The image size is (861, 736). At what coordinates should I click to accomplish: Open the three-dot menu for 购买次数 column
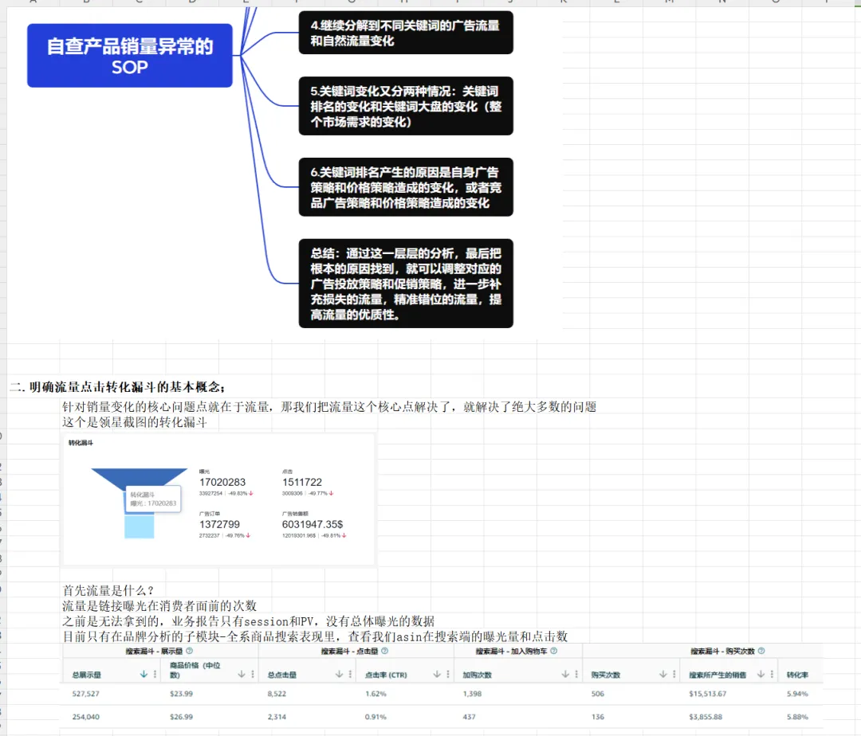click(674, 674)
